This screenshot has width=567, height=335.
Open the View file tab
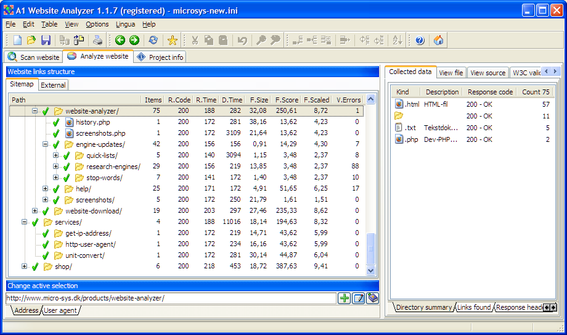pyautogui.click(x=451, y=73)
